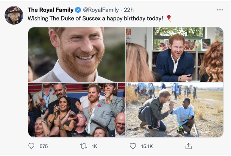Click the red balloon emoji in tweet

169,18
